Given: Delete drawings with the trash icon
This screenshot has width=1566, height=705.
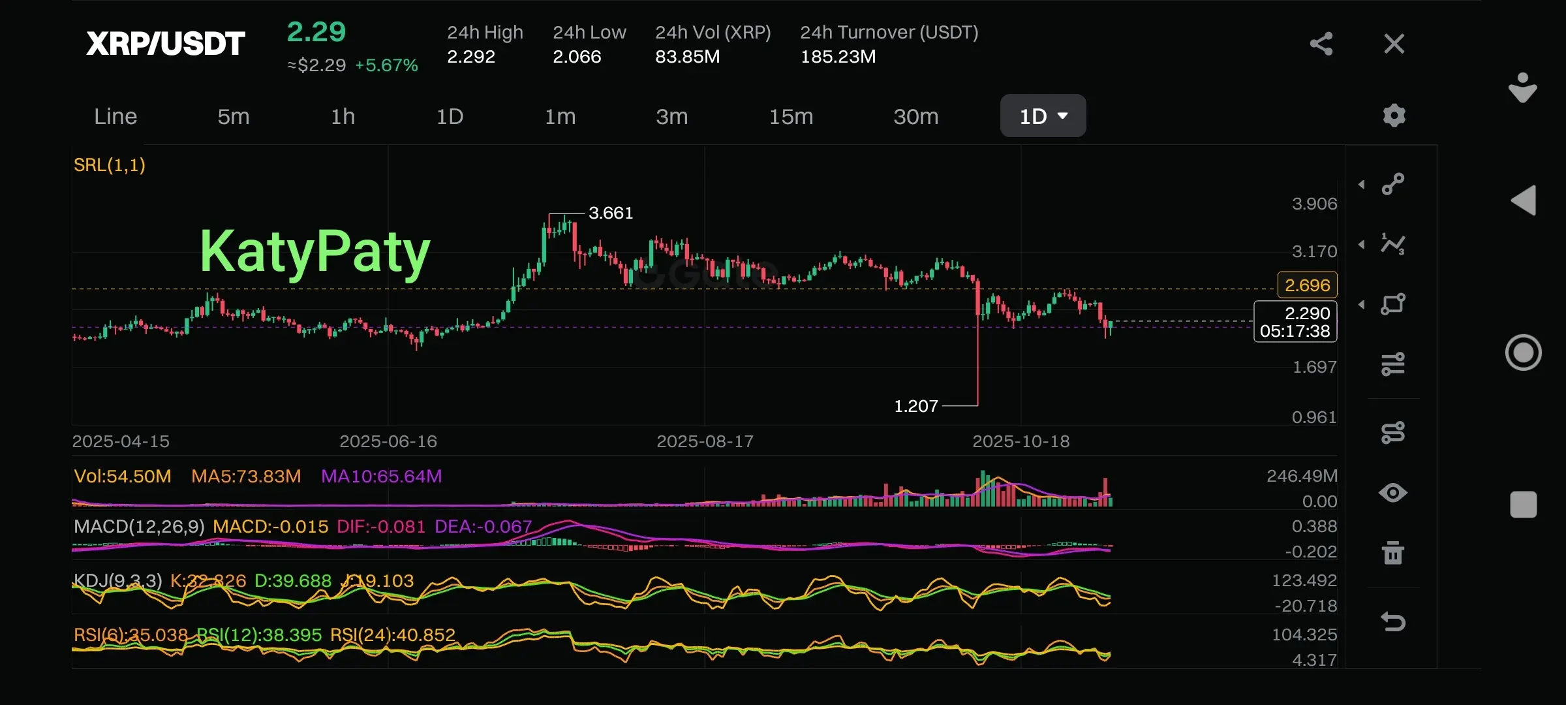Looking at the screenshot, I should pos(1393,553).
